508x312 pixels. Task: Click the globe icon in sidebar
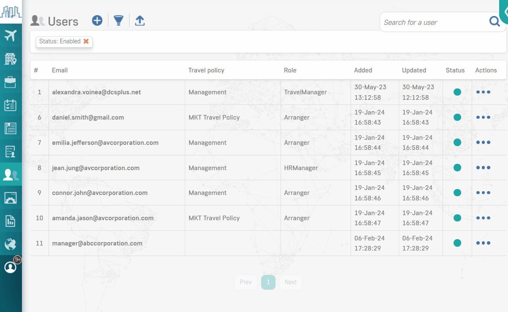click(11, 244)
